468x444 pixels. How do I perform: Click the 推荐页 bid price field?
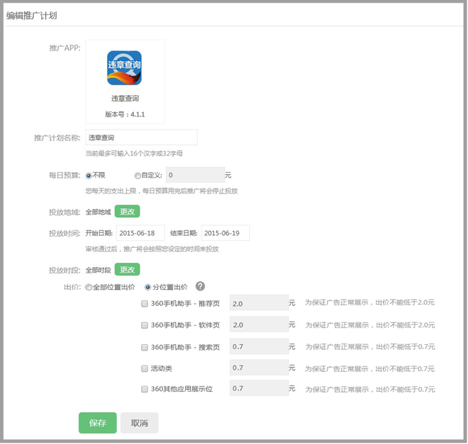259,303
